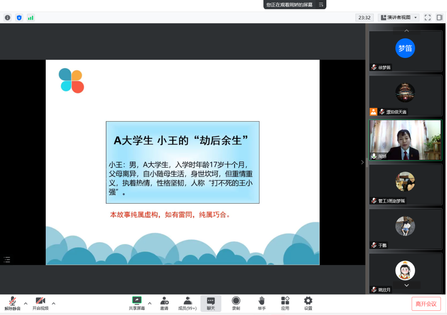
Task: Open the Members (成员) list
Action: [187, 303]
